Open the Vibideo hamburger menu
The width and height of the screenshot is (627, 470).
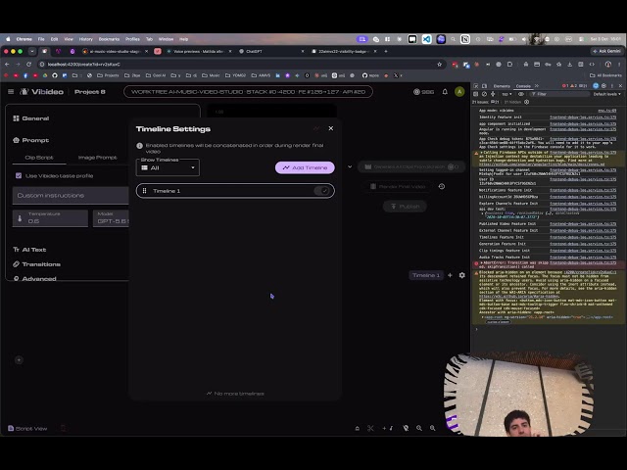(11, 91)
